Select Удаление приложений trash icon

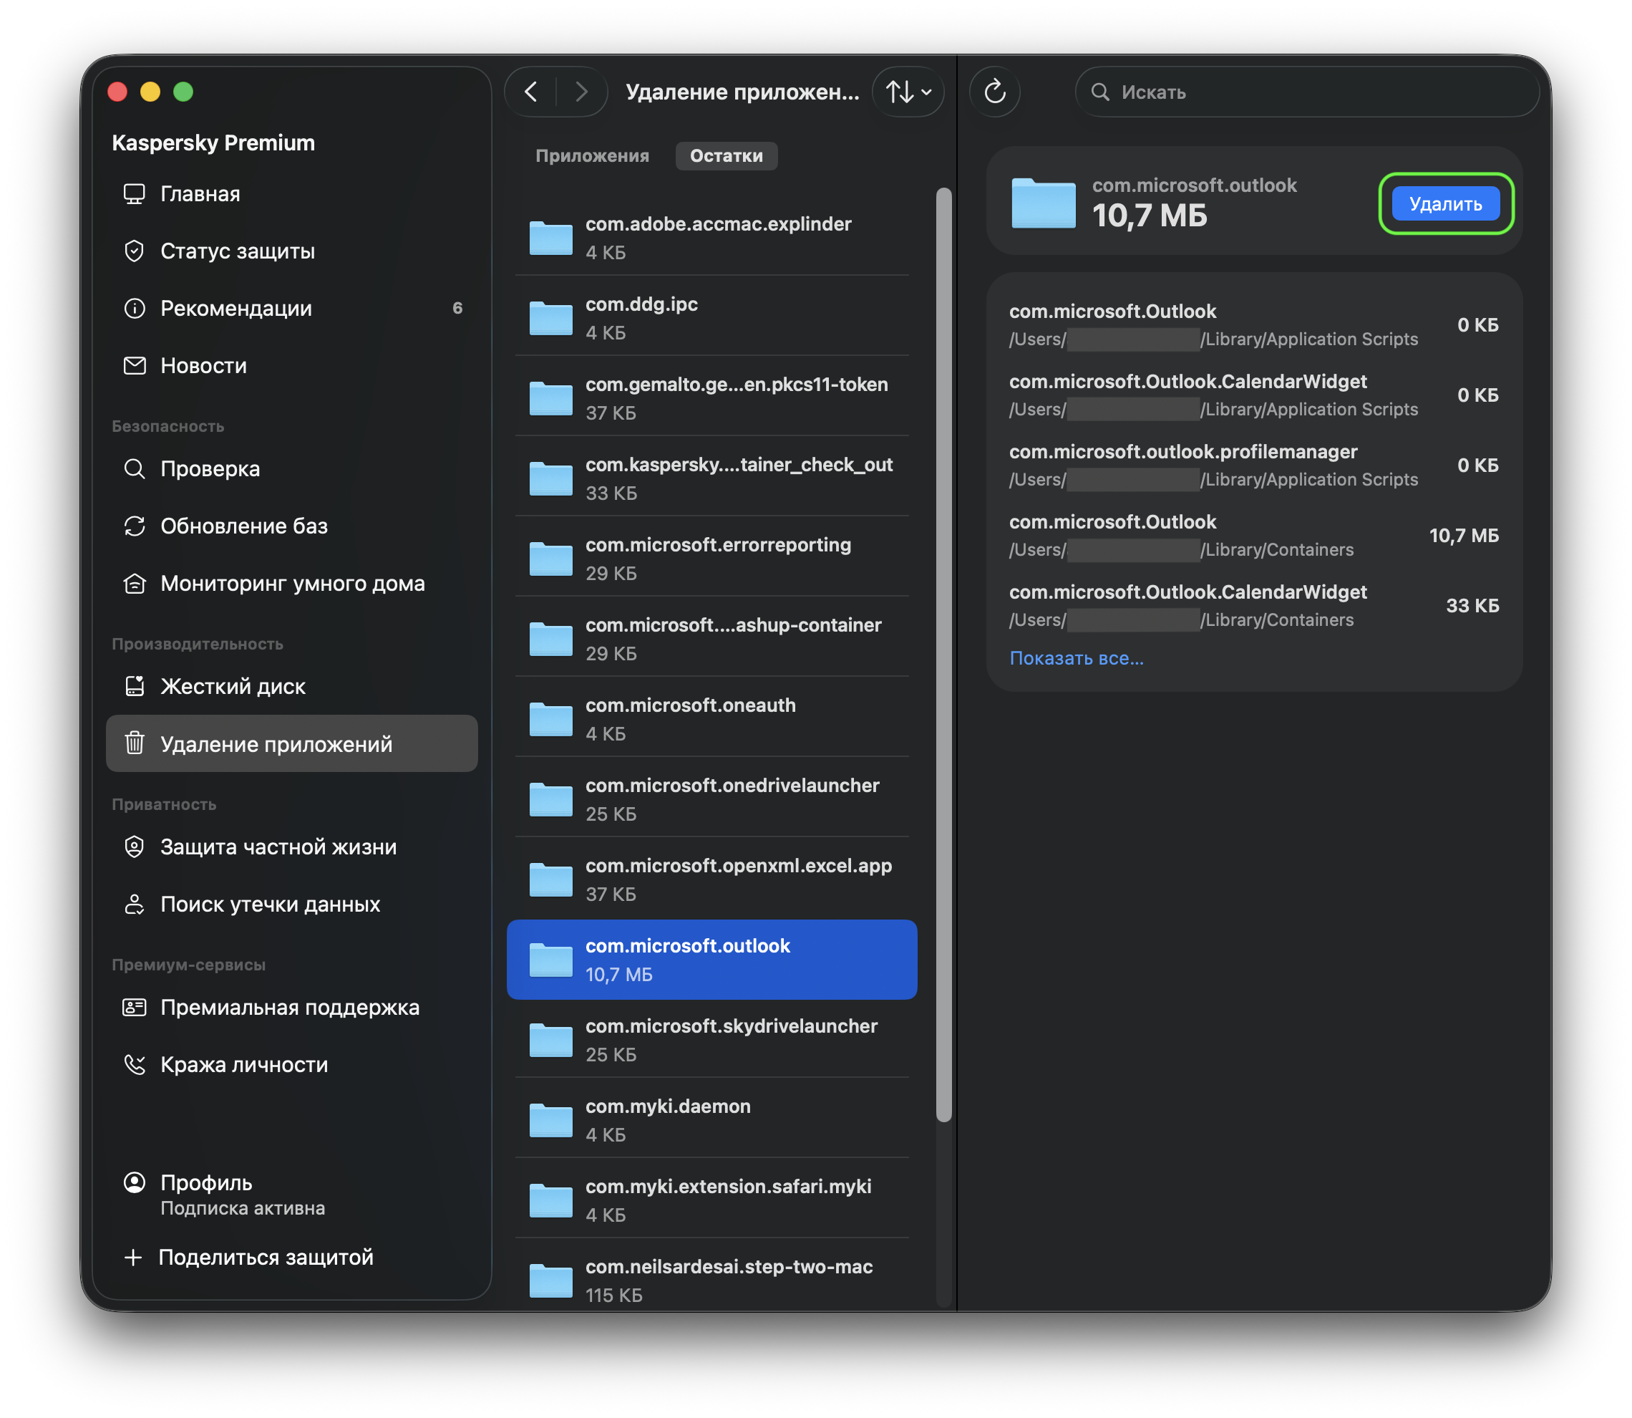coord(135,744)
